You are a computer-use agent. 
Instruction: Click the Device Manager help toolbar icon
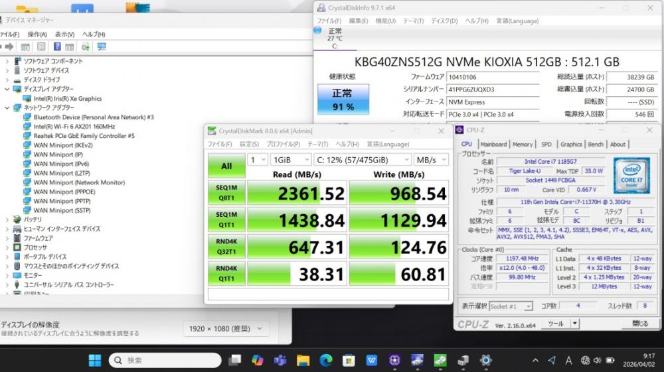pos(56,47)
